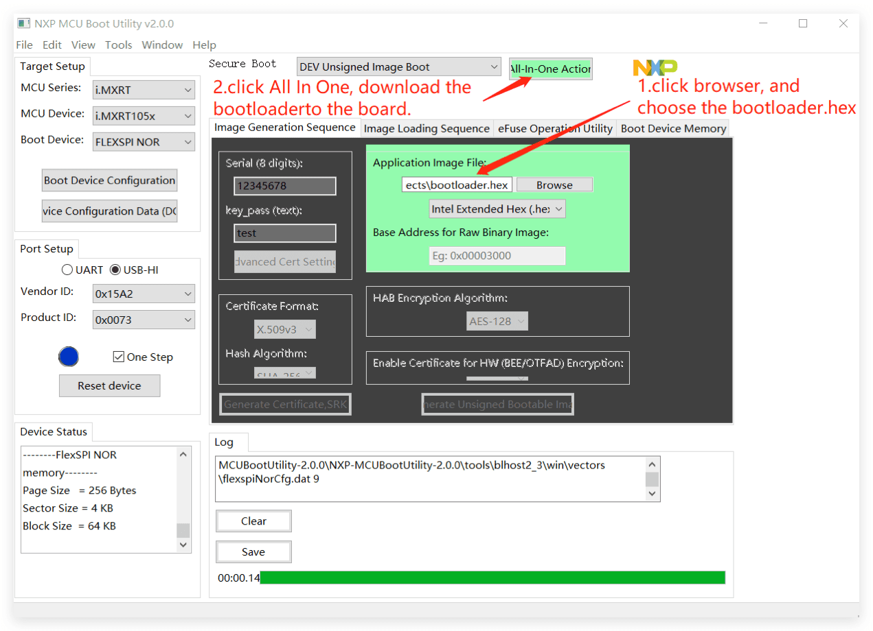Screen dimensions: 873x631
Task: Click the key_pass text field
Action: pyautogui.click(x=285, y=233)
